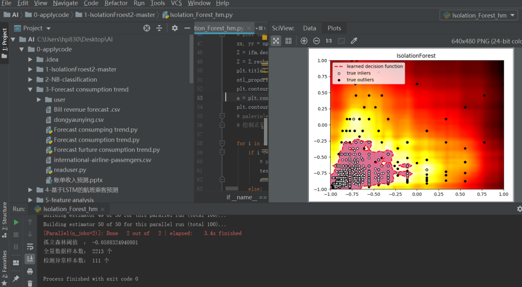522x287 pixels.
Task: Select the color picker eyedropper in SciView
Action: point(354,41)
